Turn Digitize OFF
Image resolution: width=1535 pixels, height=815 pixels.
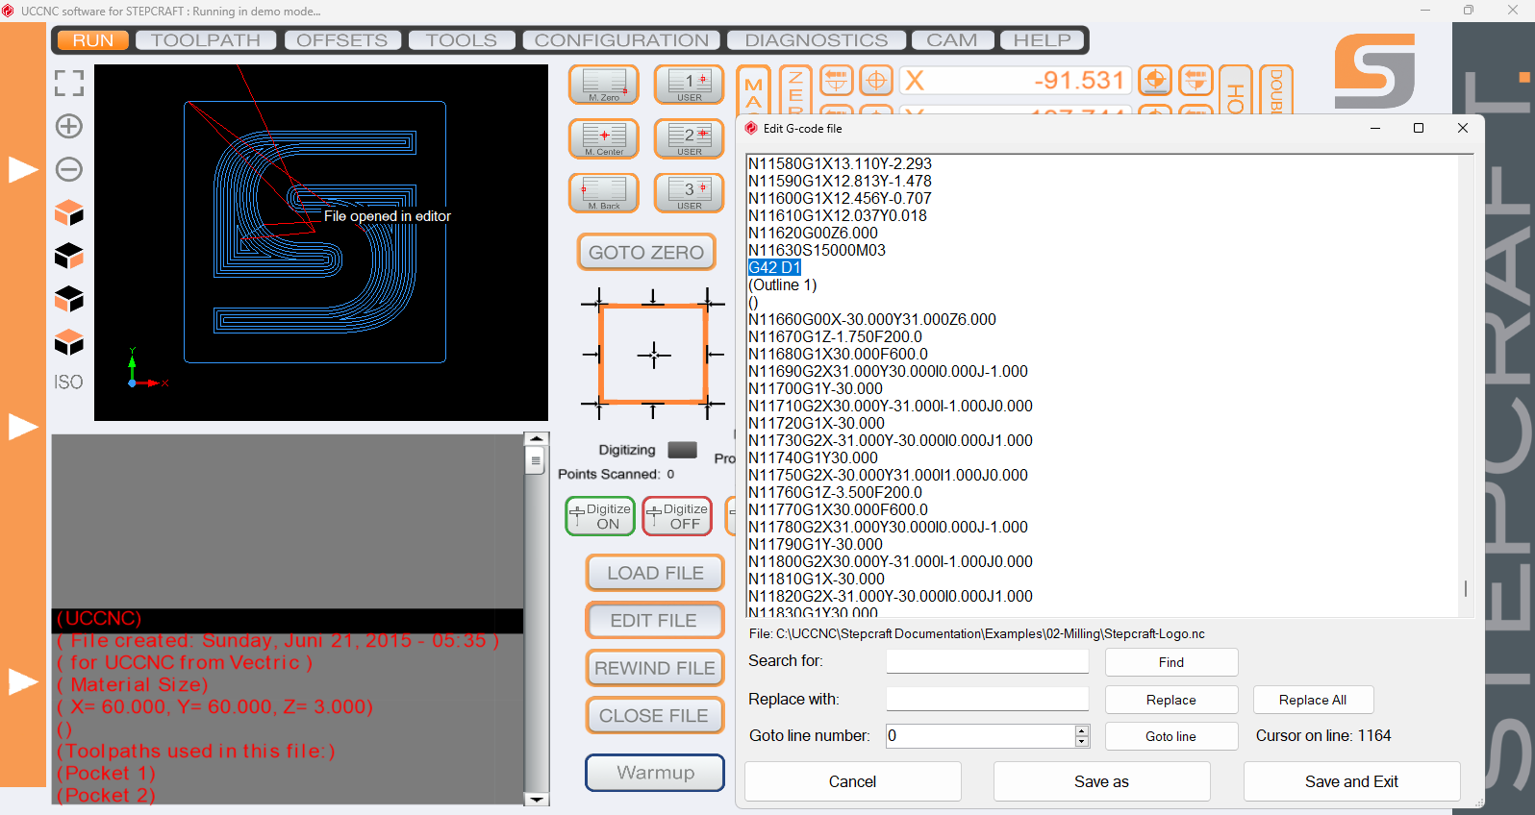tap(677, 516)
